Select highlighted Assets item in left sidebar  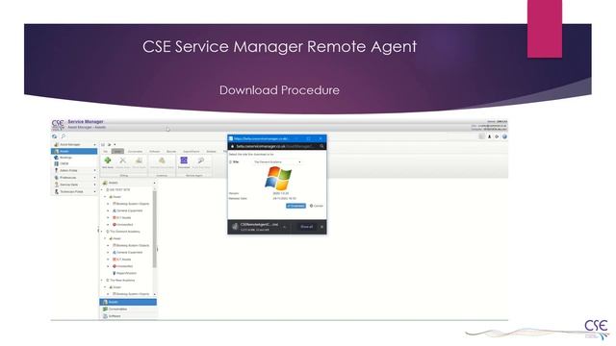(74, 151)
